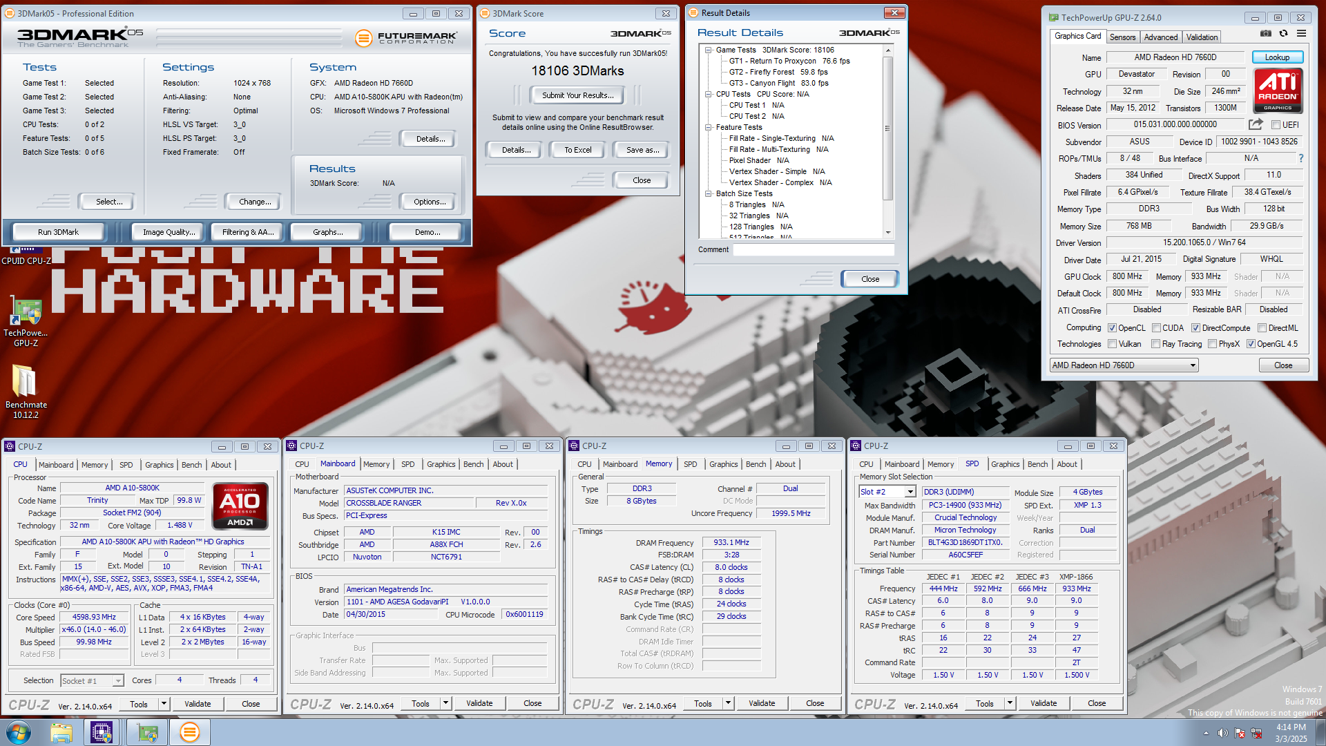Screen dimensions: 1326x746
Task: Toggle PhysX checkbox
Action: coord(1212,344)
